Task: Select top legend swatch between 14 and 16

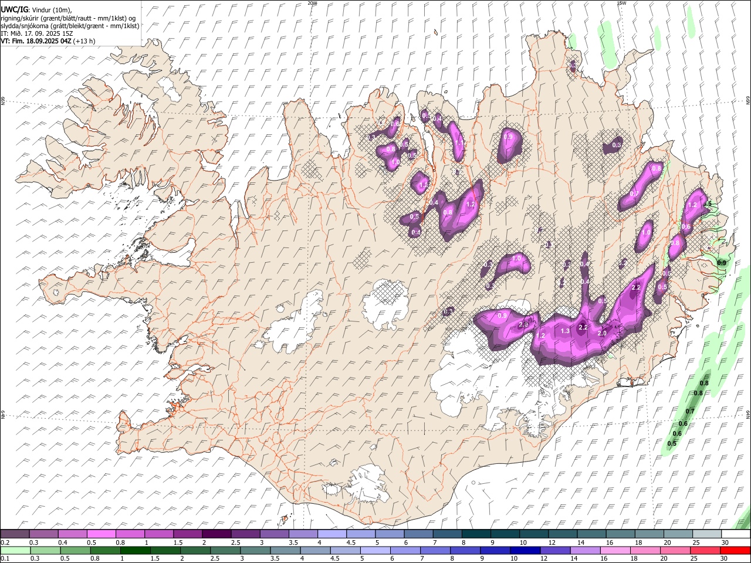Action: (x=591, y=534)
